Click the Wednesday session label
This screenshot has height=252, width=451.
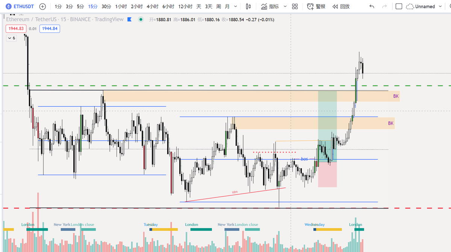point(315,225)
